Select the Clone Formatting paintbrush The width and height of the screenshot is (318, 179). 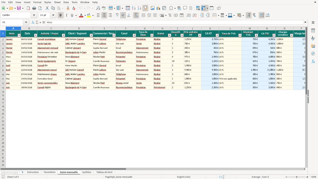tap(68, 8)
